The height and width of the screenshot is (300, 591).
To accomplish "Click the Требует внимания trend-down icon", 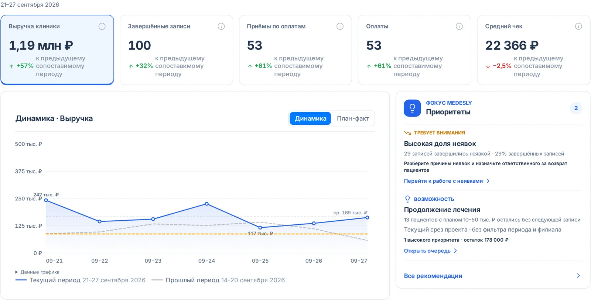I will pyautogui.click(x=407, y=133).
